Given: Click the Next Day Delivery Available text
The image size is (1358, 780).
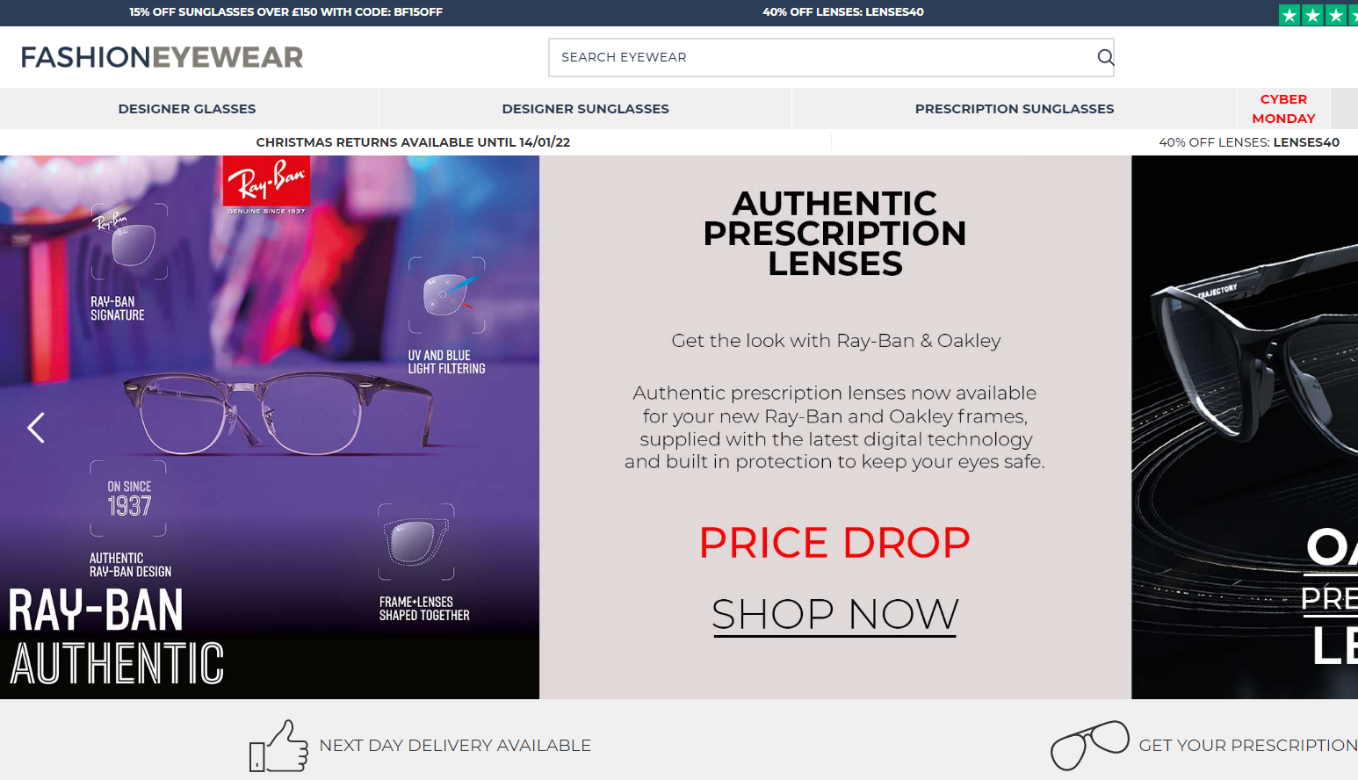Looking at the screenshot, I should click(x=455, y=746).
